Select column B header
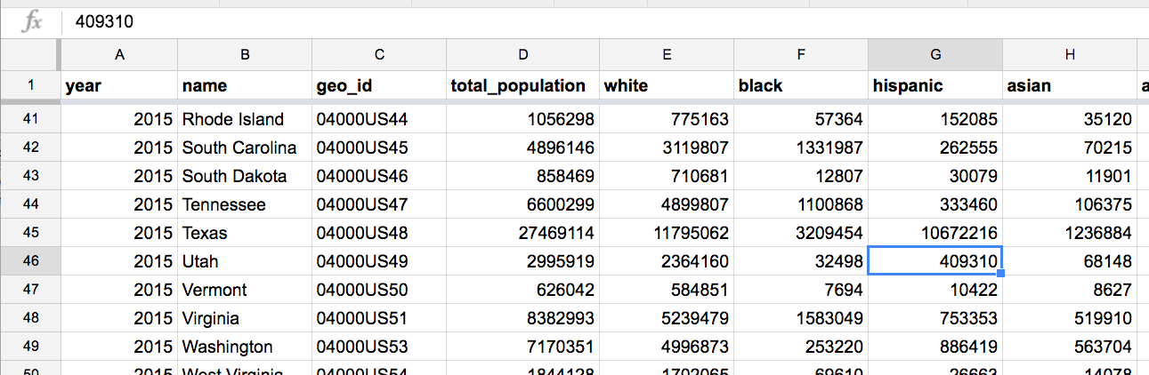 point(245,54)
